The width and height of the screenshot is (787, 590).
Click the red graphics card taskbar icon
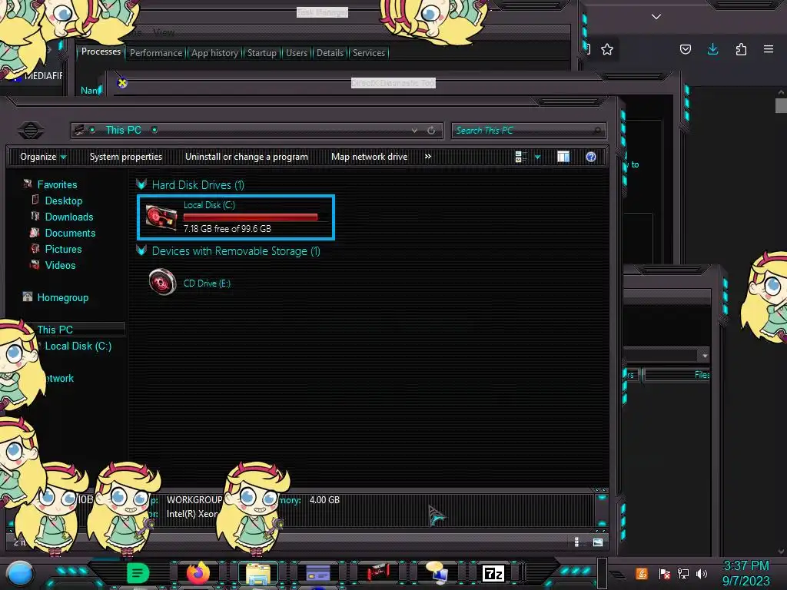click(377, 572)
